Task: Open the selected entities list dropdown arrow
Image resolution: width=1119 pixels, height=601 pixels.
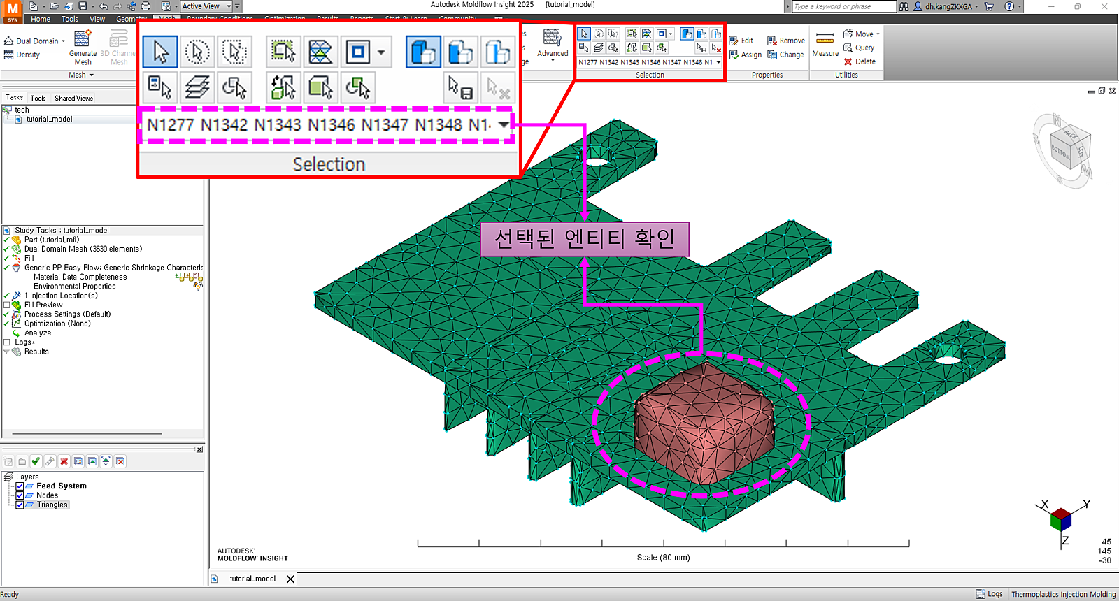Action: tap(718, 62)
